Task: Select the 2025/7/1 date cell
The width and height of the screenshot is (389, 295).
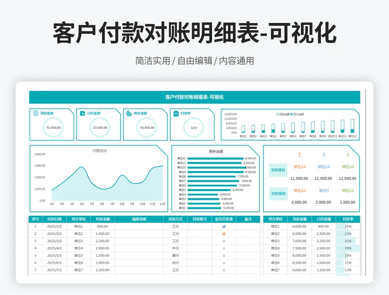Action: pos(54,270)
